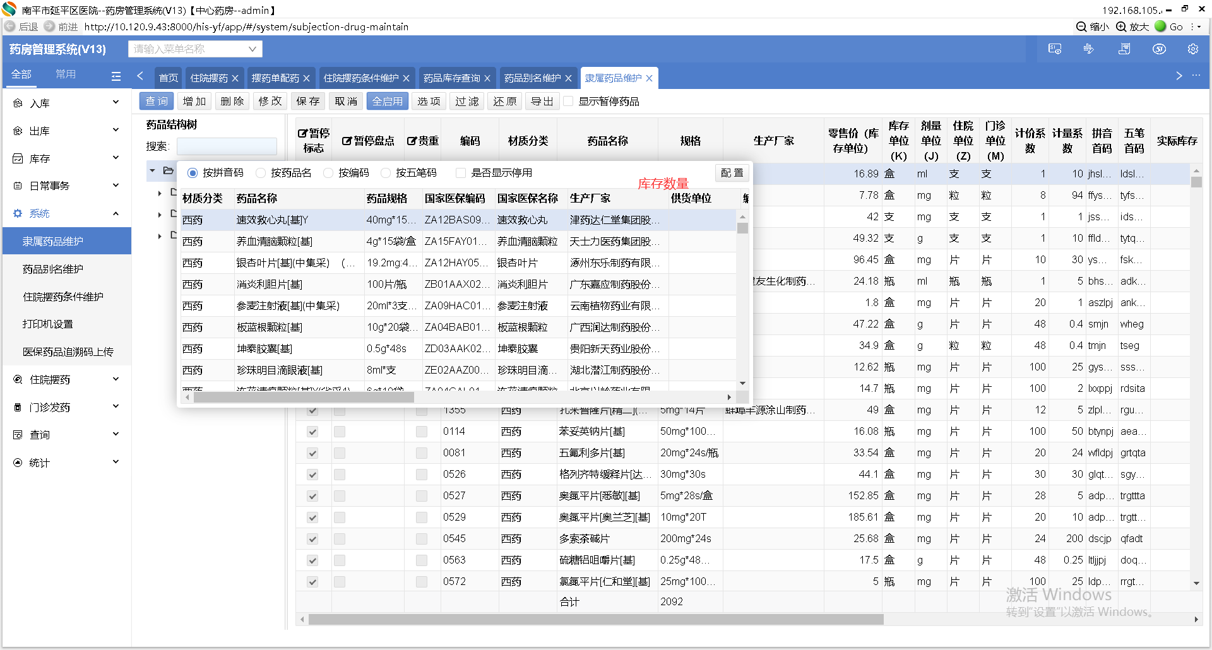This screenshot has height=650, width=1212.
Task: Click the 导出 button
Action: tap(542, 101)
